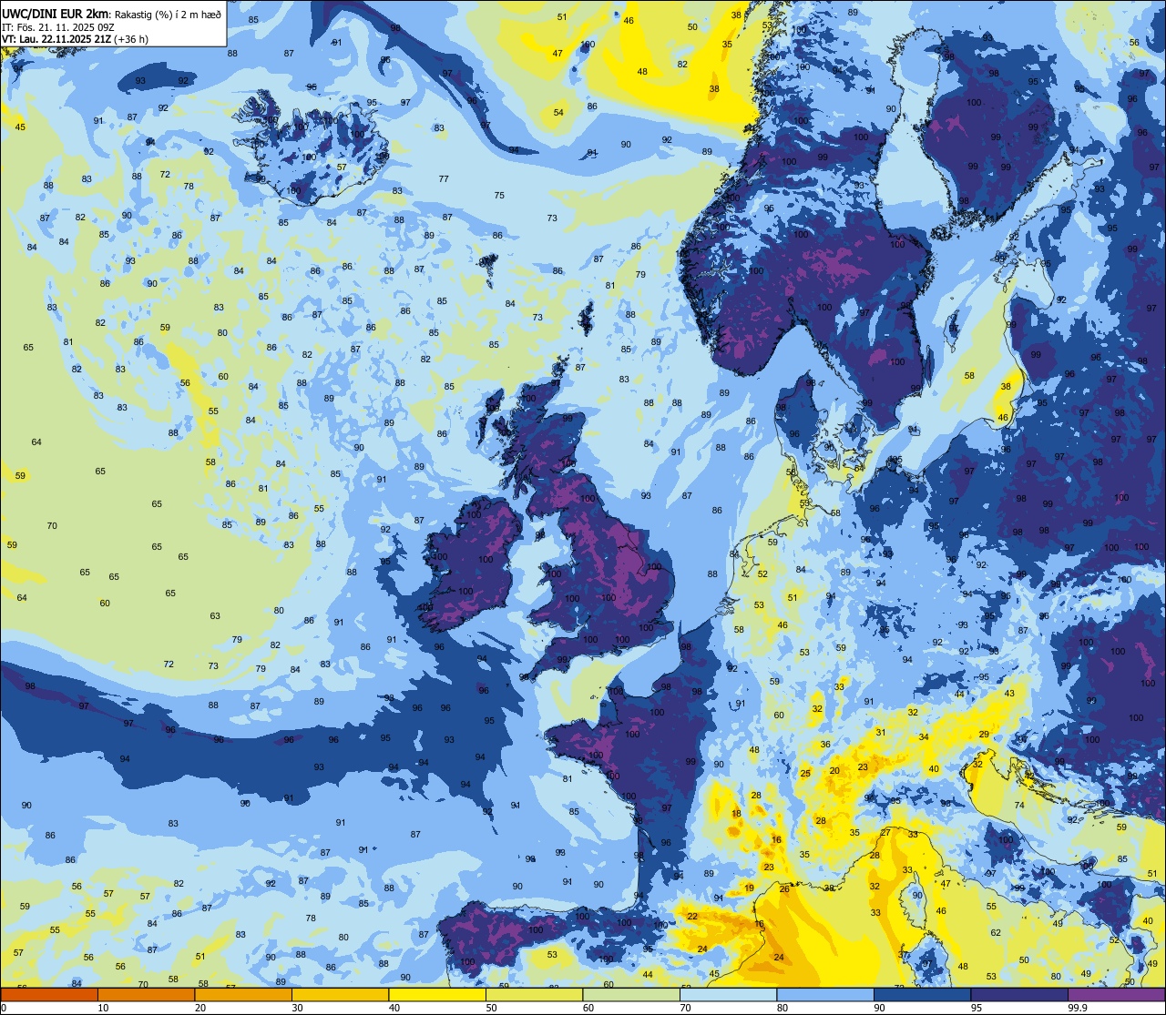The height and width of the screenshot is (1015, 1166).
Task: Click the "99.9" legend scale label
Action: (1078, 1008)
